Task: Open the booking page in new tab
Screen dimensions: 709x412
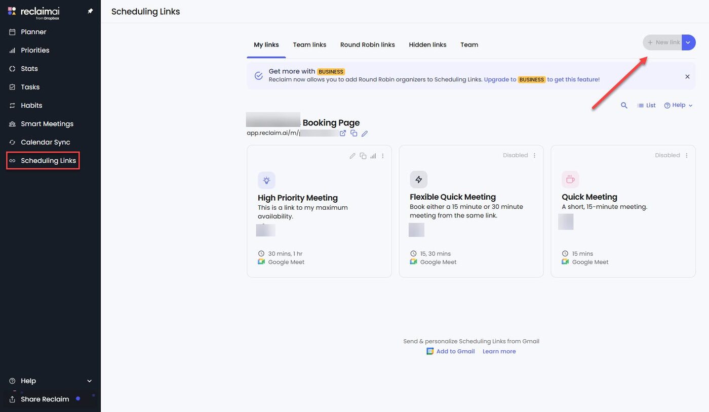Action: [x=343, y=133]
